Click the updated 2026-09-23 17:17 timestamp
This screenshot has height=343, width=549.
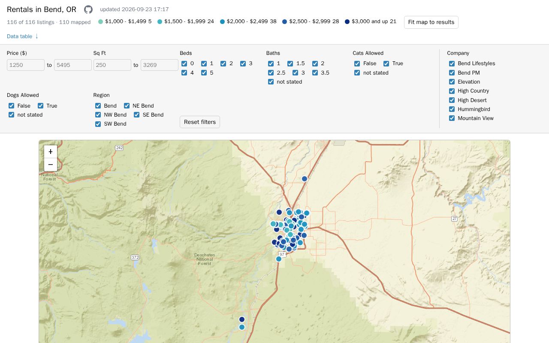tap(134, 9)
